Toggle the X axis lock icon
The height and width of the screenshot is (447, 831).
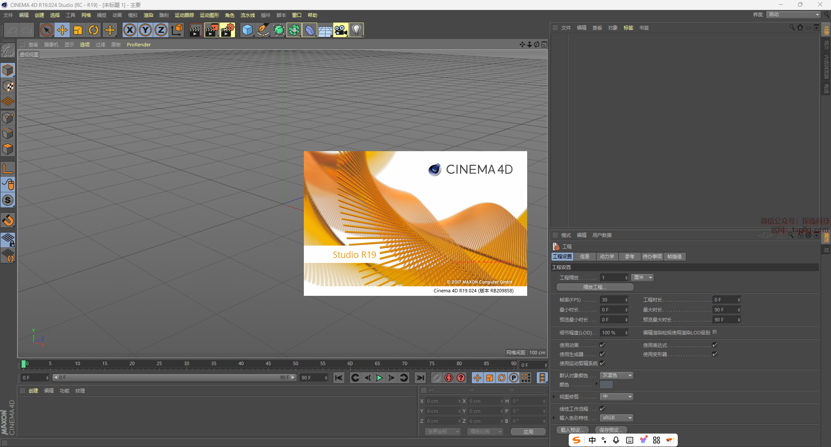click(130, 30)
